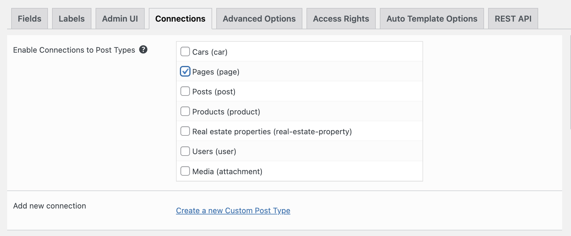Open the REST API tab
This screenshot has height=236, width=571.
(513, 19)
